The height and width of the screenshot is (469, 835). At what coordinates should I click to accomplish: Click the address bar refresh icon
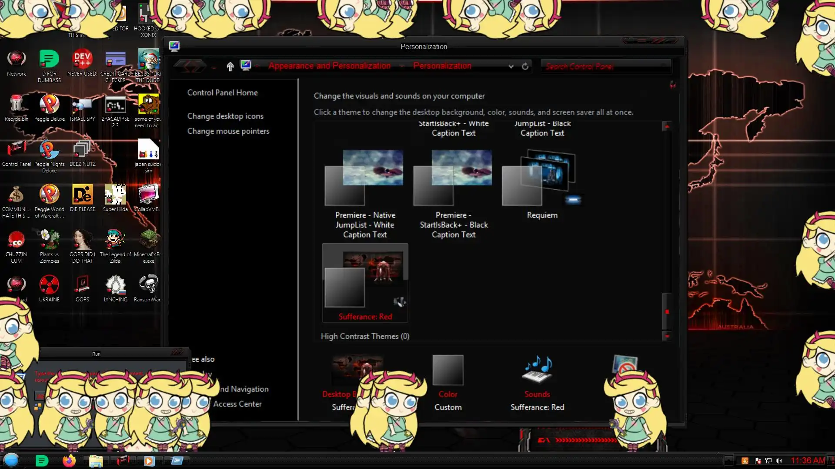pyautogui.click(x=525, y=66)
